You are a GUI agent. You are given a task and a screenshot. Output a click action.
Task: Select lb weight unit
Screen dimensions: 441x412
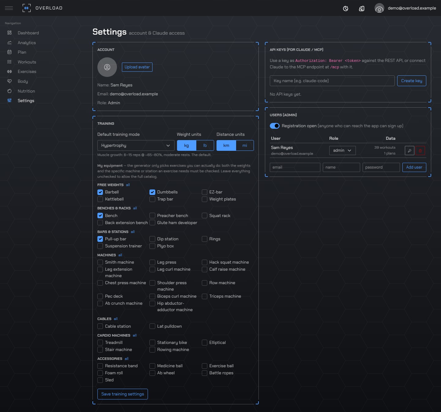pos(205,146)
